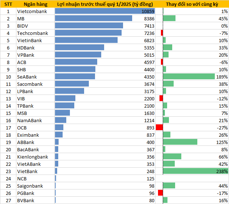This screenshot has height=204, width=229.
Task: Click the Lợi nhuận trước thuế header
Action: coord(105,4)
